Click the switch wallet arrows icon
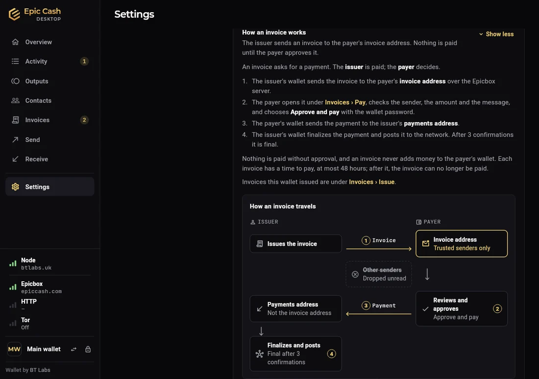539x379 pixels. tap(73, 350)
